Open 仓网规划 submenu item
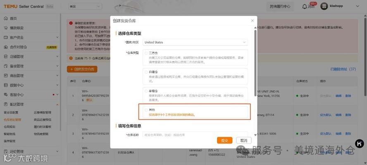 (10, 127)
